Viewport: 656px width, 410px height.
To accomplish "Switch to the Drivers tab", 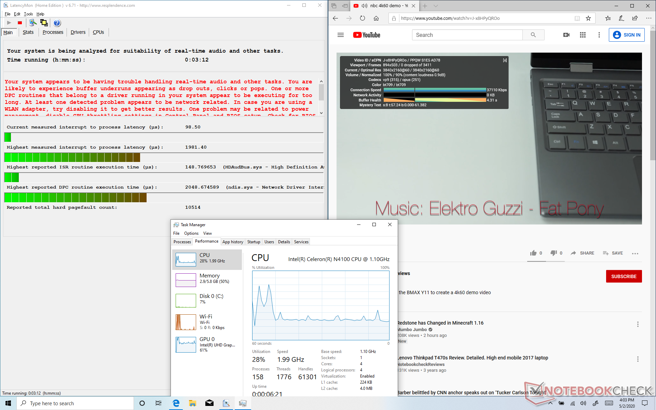I will pyautogui.click(x=78, y=32).
